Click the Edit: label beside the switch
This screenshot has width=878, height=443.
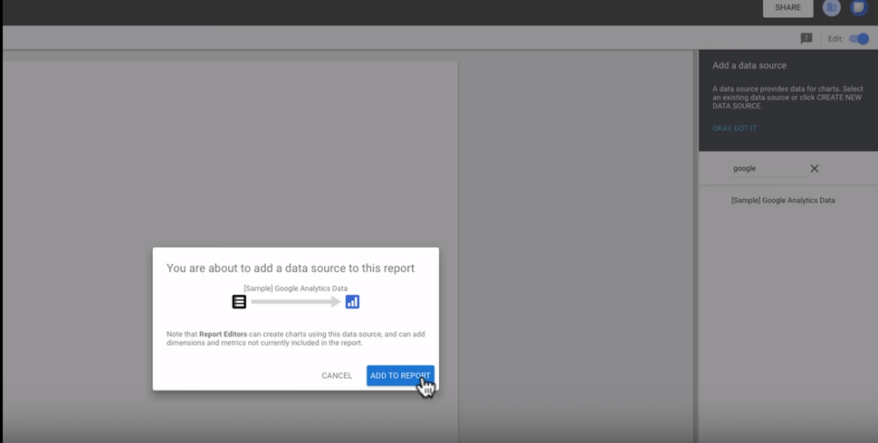[x=835, y=39]
